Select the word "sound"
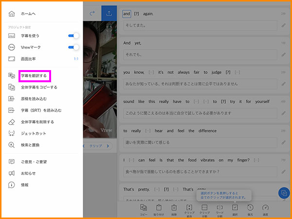This screenshot has width=292, height=219. coord(128,102)
